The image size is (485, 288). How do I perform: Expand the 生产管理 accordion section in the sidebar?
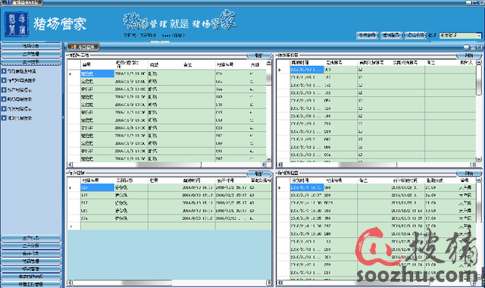[x=31, y=54]
